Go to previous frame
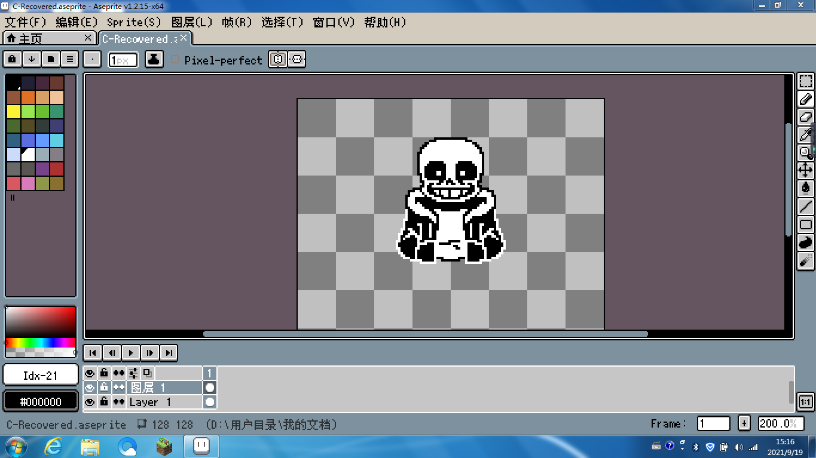Image resolution: width=816 pixels, height=458 pixels. [112, 352]
